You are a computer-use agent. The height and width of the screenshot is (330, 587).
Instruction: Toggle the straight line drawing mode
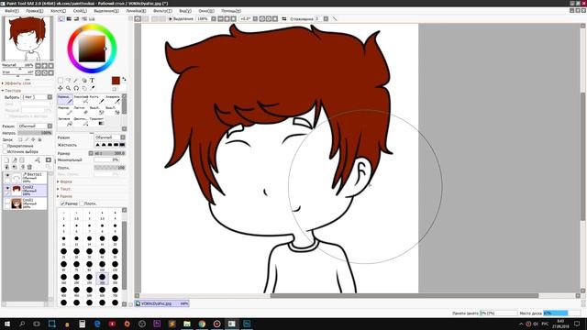[x=334, y=18]
